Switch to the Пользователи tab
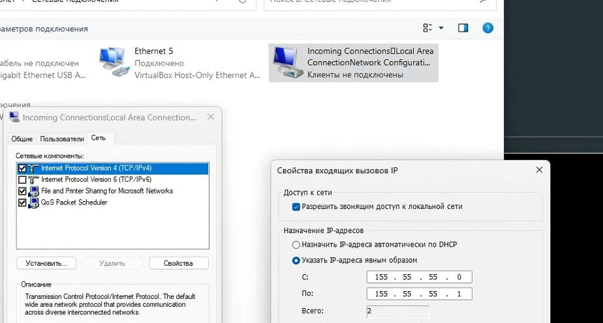Screen dimensions: 603x323 [x=62, y=139]
